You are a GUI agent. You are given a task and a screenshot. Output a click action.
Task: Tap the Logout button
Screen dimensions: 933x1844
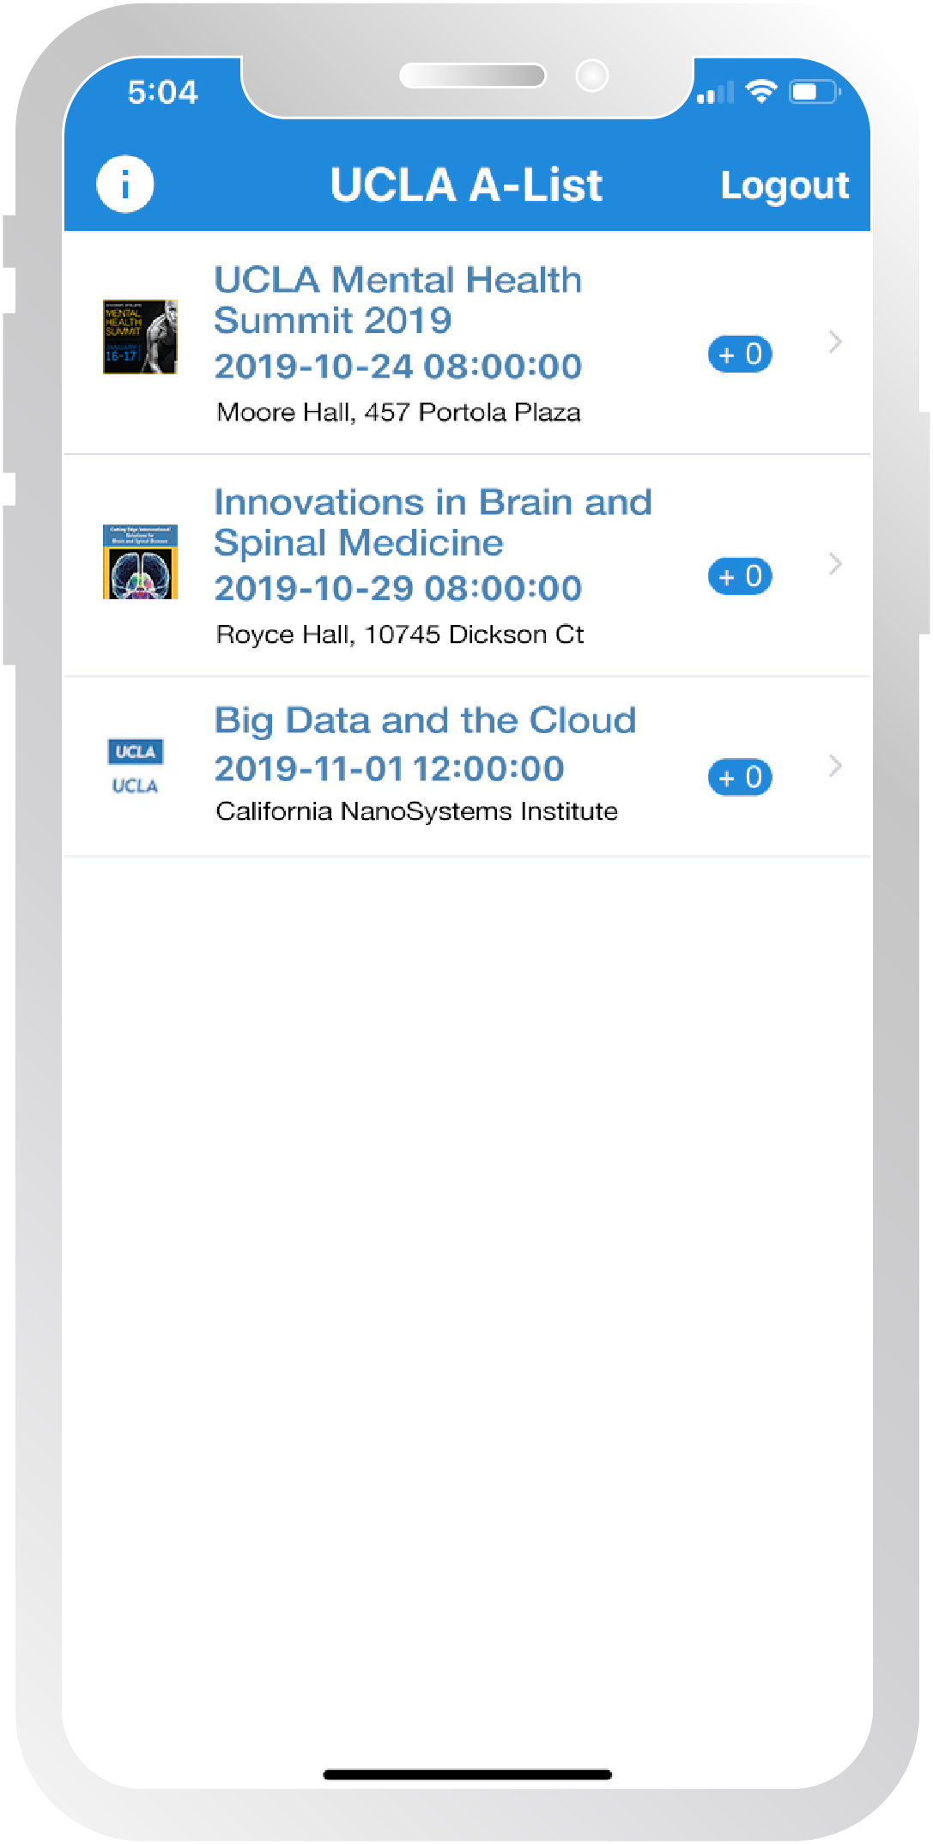point(785,185)
